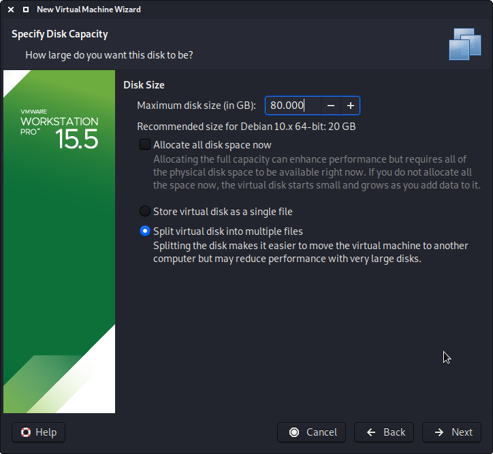Go back to the previous wizard step
Image resolution: width=493 pixels, height=454 pixels.
pos(385,432)
